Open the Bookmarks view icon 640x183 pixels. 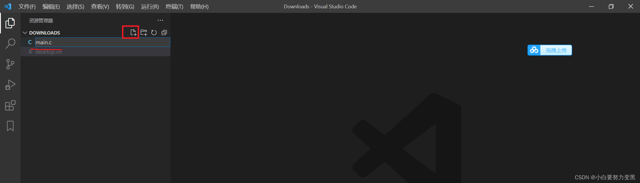pos(10,126)
